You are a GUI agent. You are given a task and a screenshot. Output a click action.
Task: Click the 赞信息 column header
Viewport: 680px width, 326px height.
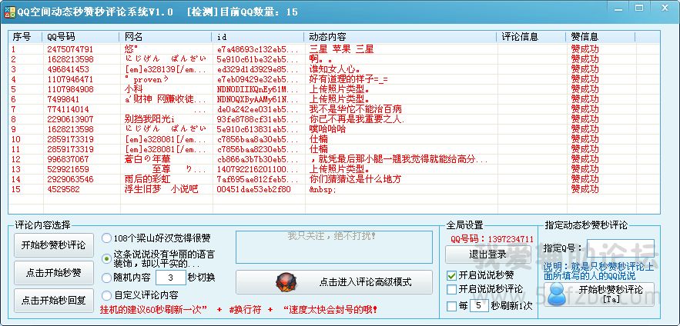click(601, 37)
